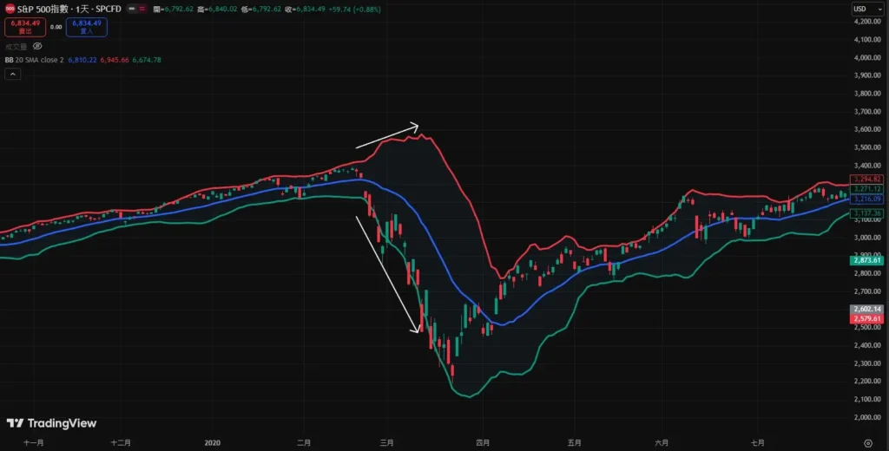Click the upper white trend arrow drawing
The image size is (889, 451).
pyautogui.click(x=386, y=134)
